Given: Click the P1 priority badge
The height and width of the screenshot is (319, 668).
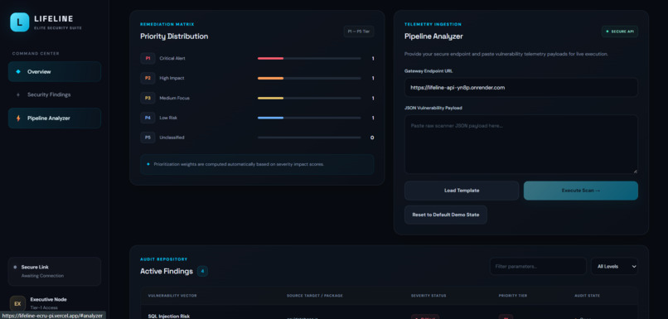Looking at the screenshot, I should click(148, 58).
